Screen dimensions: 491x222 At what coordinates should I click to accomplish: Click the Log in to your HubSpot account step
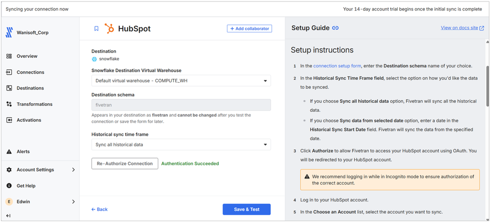point(334,200)
